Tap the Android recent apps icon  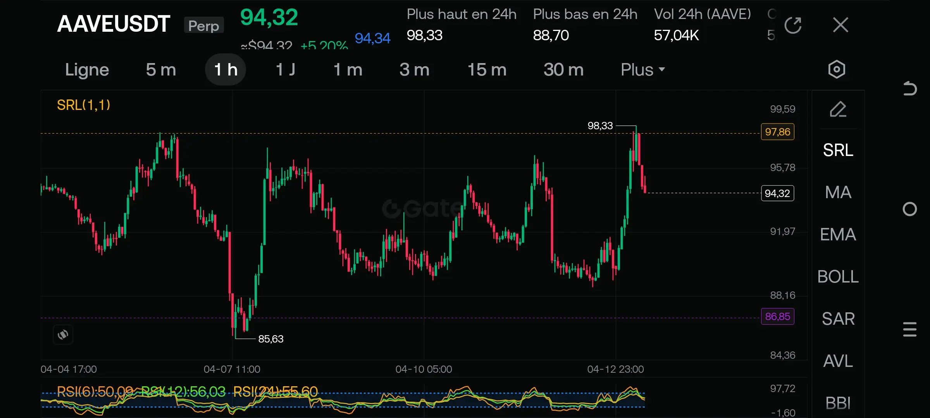(x=909, y=329)
